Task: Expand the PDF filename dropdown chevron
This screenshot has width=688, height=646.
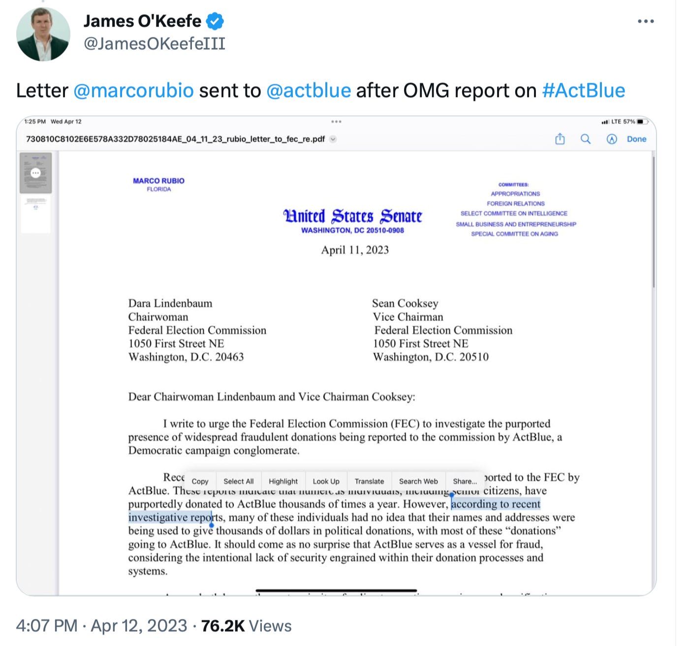Action: (333, 139)
